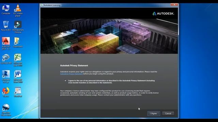Click the Cancel button
This screenshot has height=122, width=218.
click(168, 114)
